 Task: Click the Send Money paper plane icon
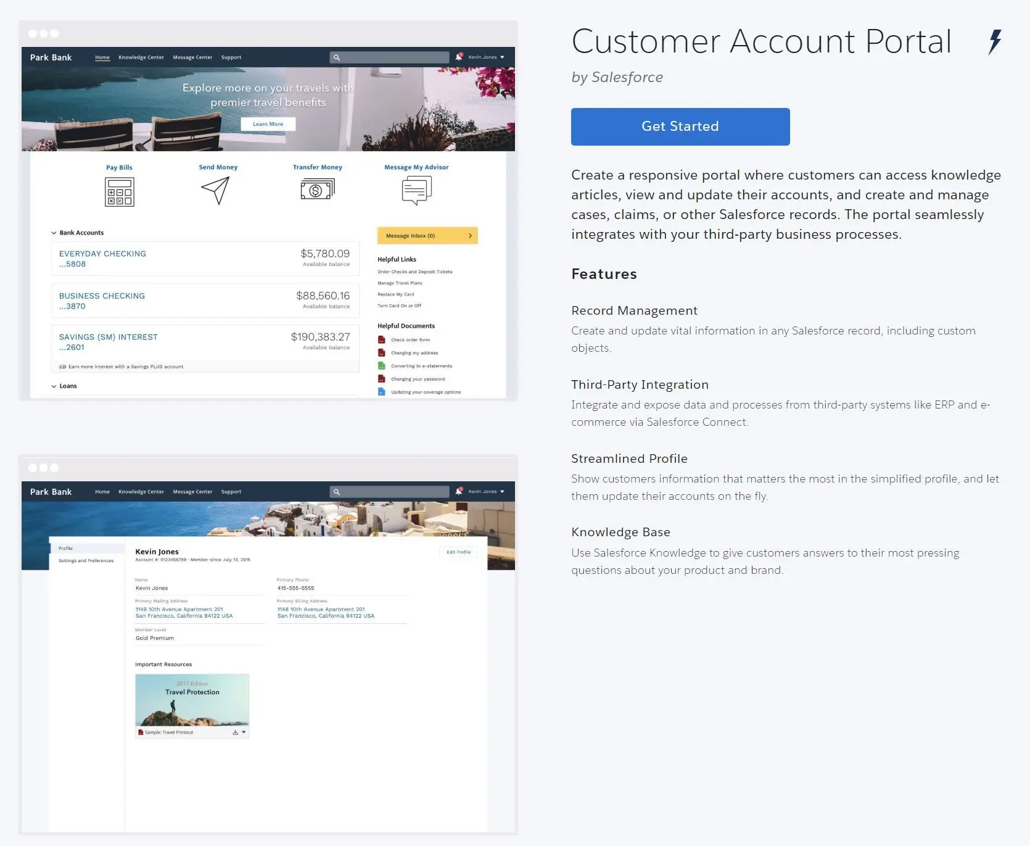click(x=215, y=190)
